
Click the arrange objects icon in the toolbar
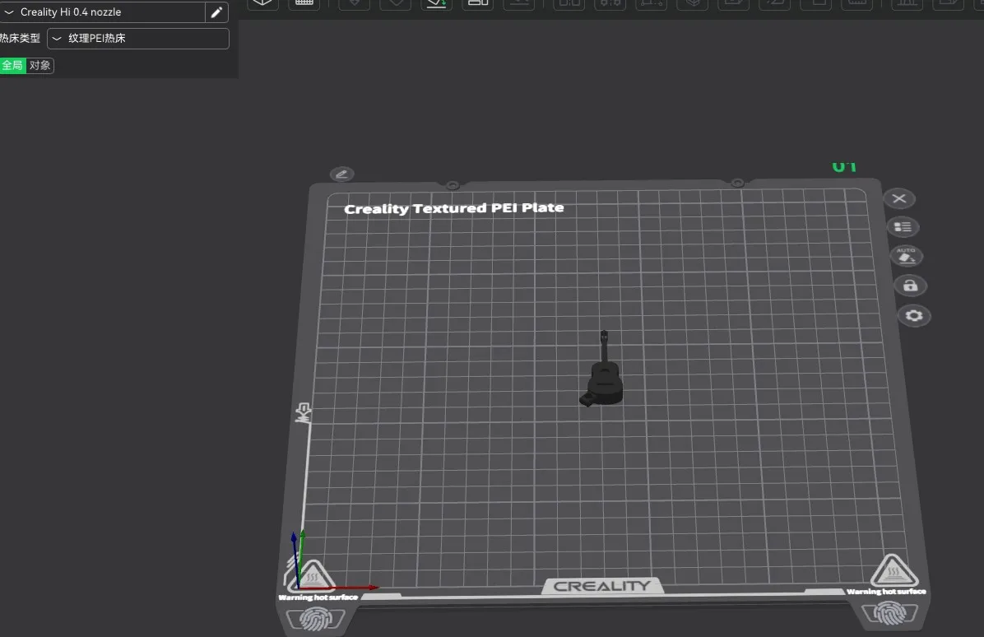[477, 4]
